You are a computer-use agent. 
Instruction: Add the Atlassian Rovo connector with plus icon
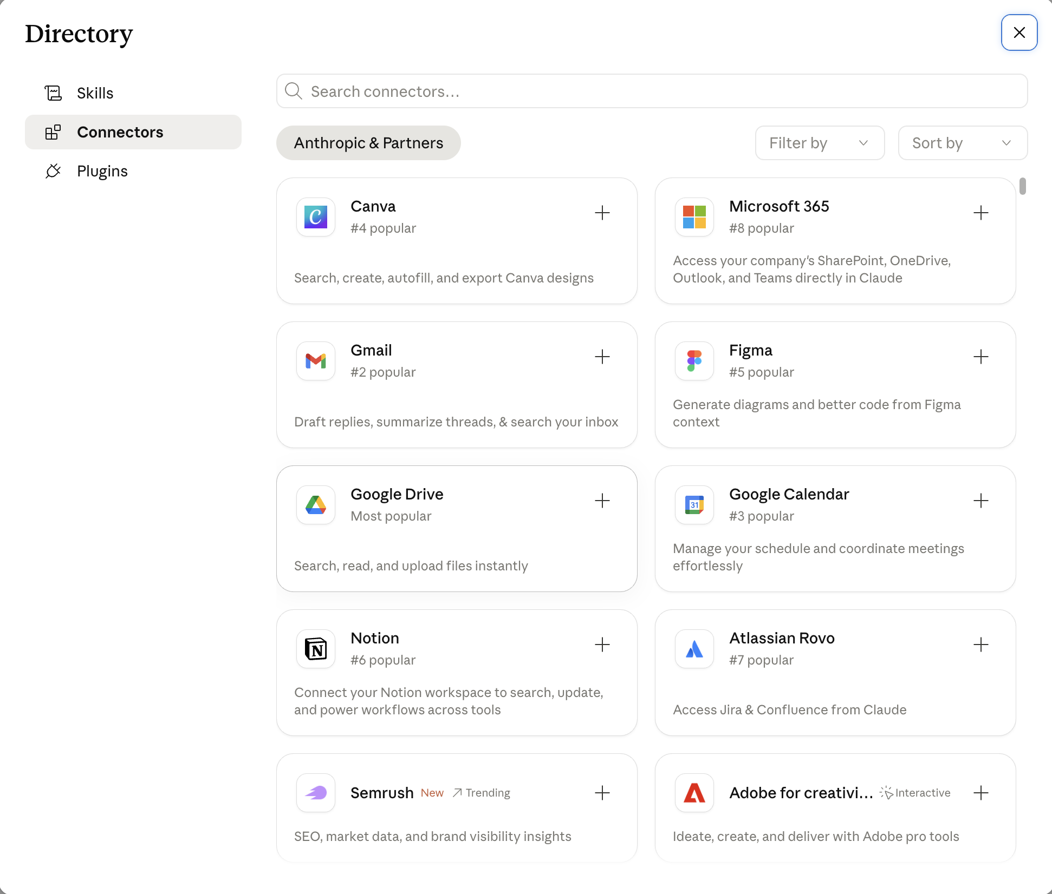click(x=980, y=645)
